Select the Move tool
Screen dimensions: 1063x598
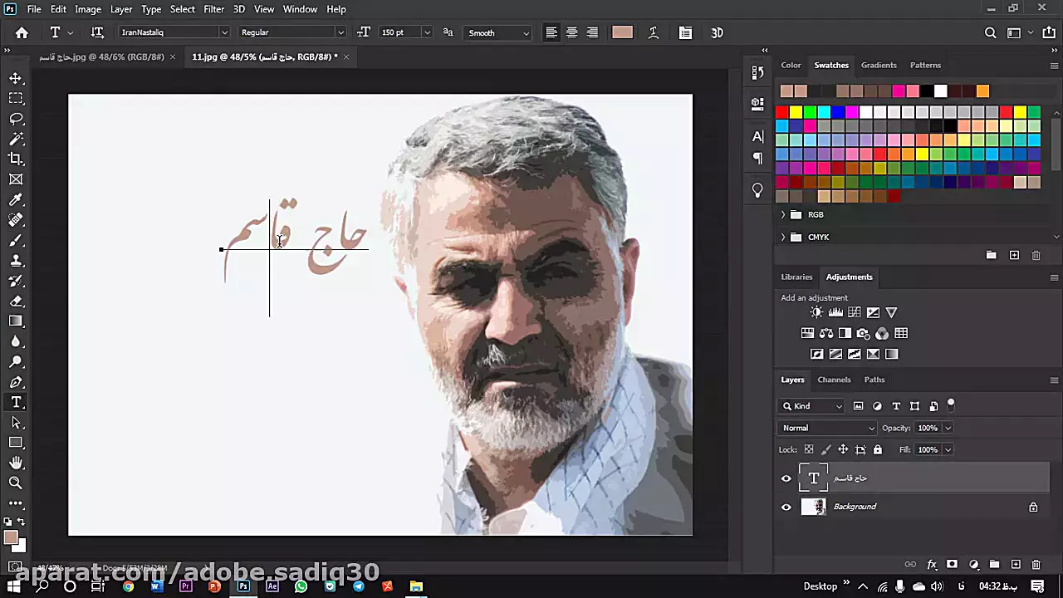coord(16,78)
